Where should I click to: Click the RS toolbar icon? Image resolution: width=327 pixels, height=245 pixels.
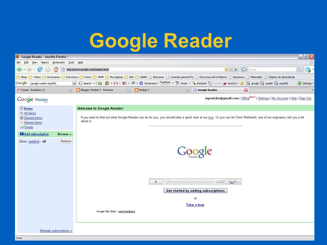pos(124,83)
